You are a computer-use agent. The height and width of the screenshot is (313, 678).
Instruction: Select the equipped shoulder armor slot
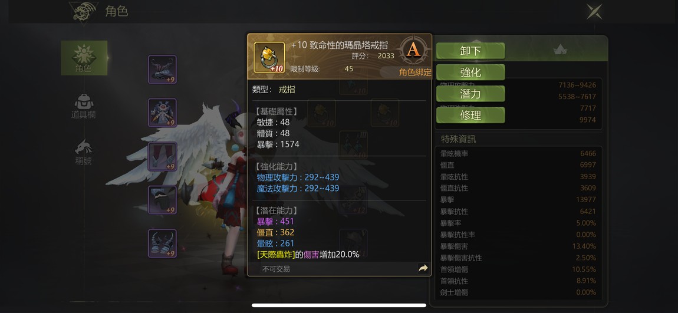pyautogui.click(x=162, y=69)
